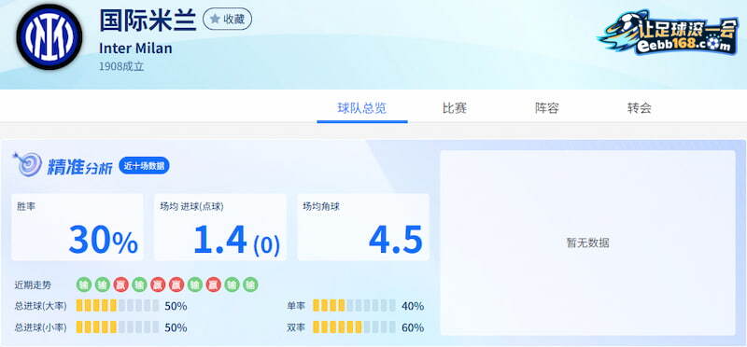Switch to the 比赛 tab
The width and height of the screenshot is (747, 347).
[455, 108]
